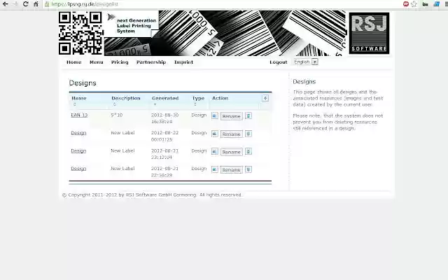The height and width of the screenshot is (280, 448).
Task: Click the address bar URL field
Action: pyautogui.click(x=223, y=4)
